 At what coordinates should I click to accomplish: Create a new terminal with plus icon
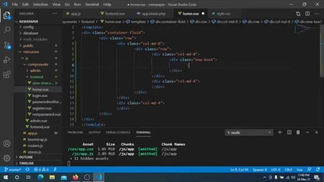[x=280, y=132]
